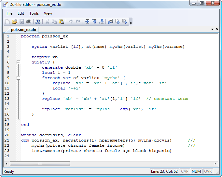Open the File menu
Image resolution: width=222 pixels, height=177 pixels.
[9, 13]
